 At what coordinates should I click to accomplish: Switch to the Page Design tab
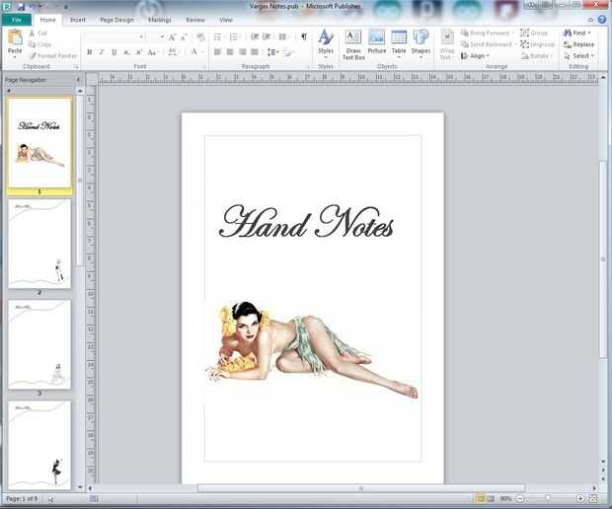(x=116, y=20)
